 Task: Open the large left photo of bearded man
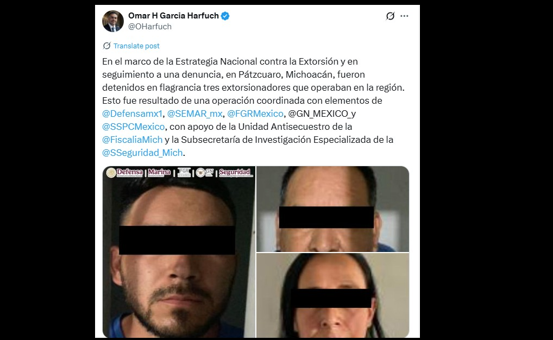(x=179, y=252)
